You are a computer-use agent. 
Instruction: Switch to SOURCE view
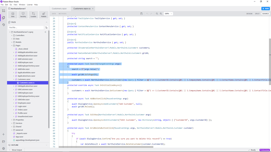(x=265, y=14)
